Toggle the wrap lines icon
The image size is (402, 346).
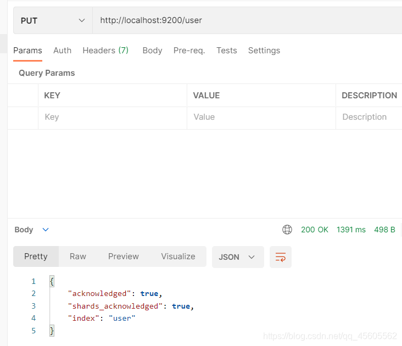coord(281,257)
